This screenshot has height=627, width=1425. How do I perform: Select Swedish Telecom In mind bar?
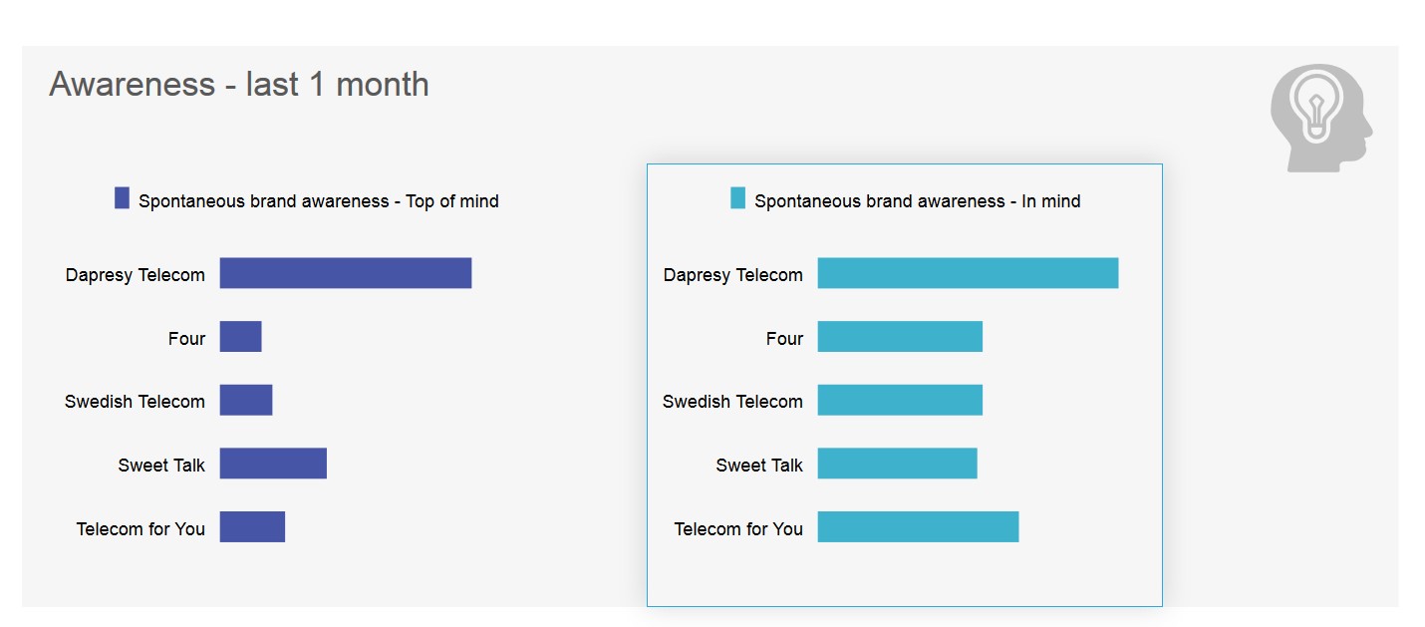tap(900, 400)
